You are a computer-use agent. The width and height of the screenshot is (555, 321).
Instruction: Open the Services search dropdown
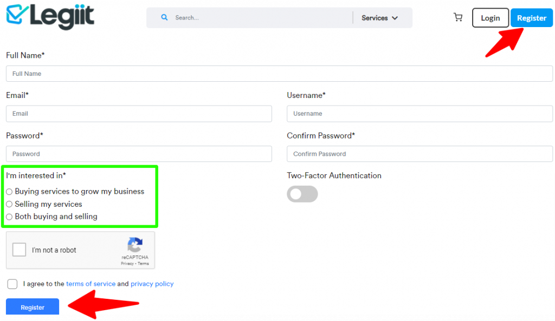pos(379,18)
